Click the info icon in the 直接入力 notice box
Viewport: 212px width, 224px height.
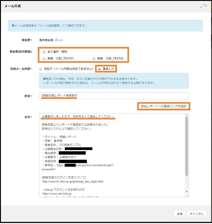(44, 78)
